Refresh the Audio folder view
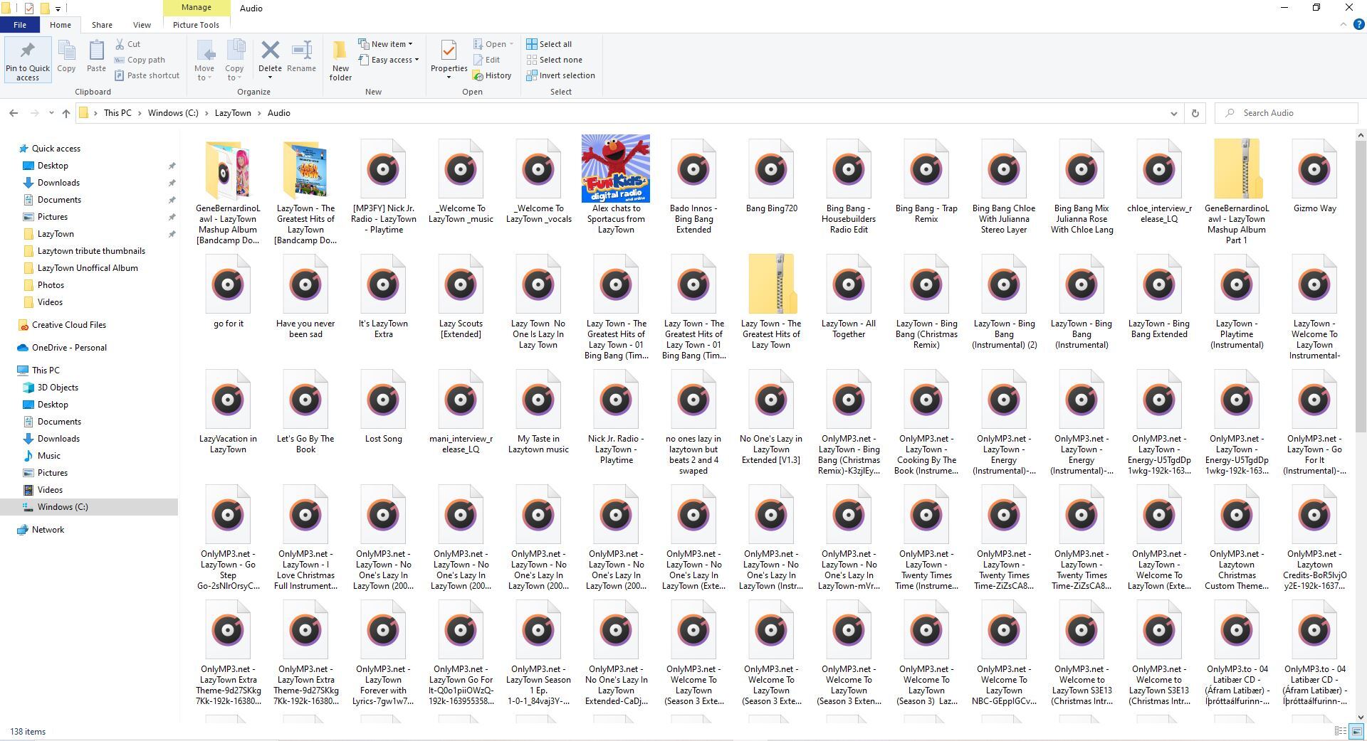Viewport: 1367px width, 741px height. coord(1195,113)
